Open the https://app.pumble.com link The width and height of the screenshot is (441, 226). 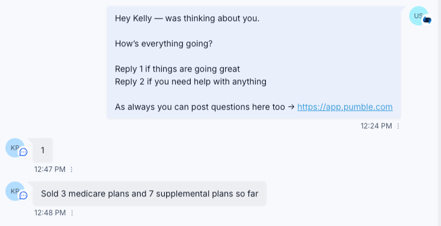[345, 107]
